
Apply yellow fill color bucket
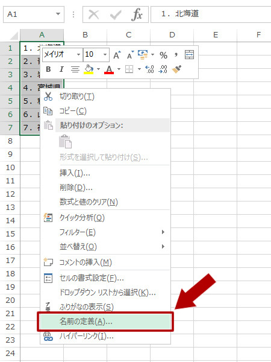(89, 69)
